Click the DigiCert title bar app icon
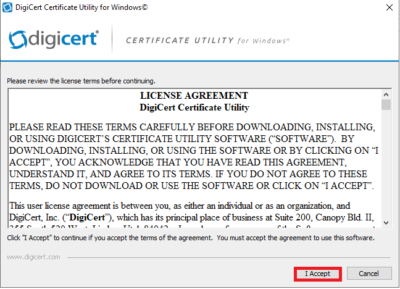400x289 pixels. click(7, 7)
